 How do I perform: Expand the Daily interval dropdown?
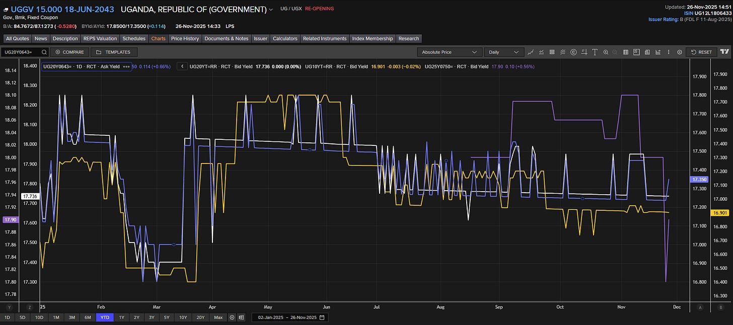tap(504, 52)
